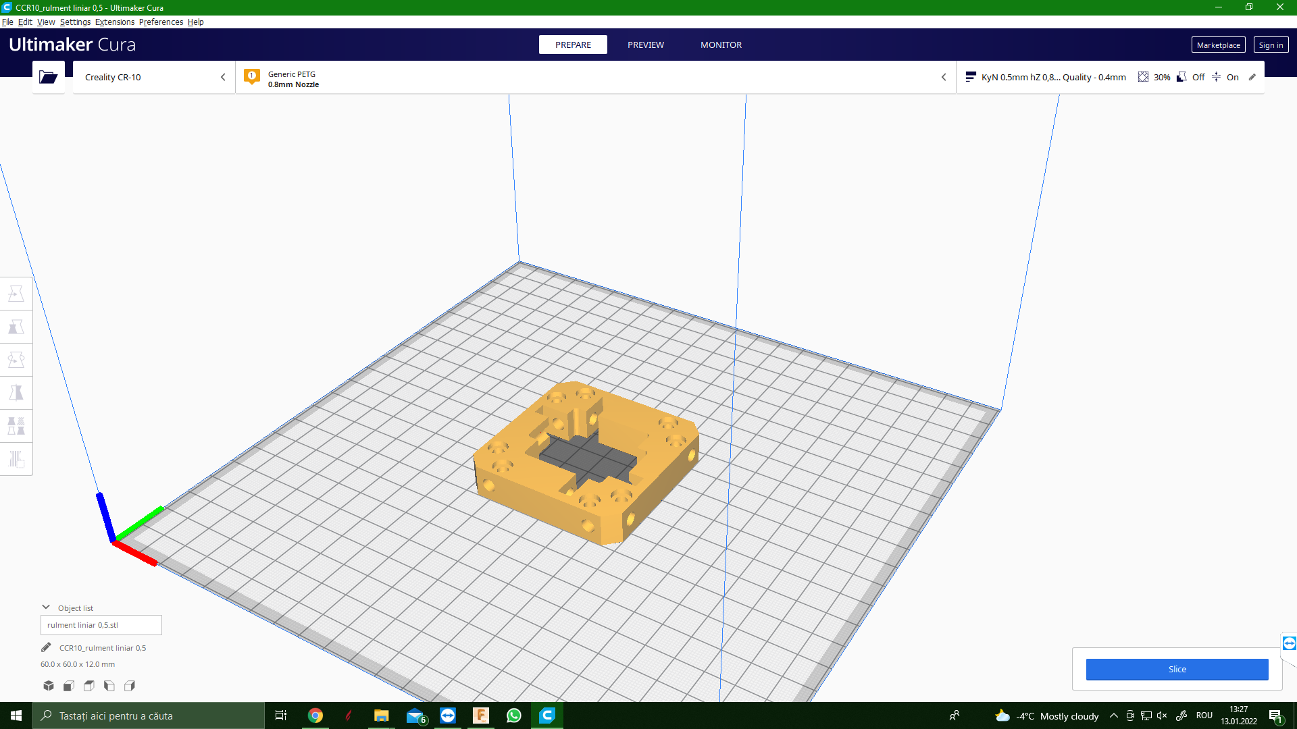The width and height of the screenshot is (1297, 729).
Task: Switch to 3D view cube icon
Action: (49, 686)
